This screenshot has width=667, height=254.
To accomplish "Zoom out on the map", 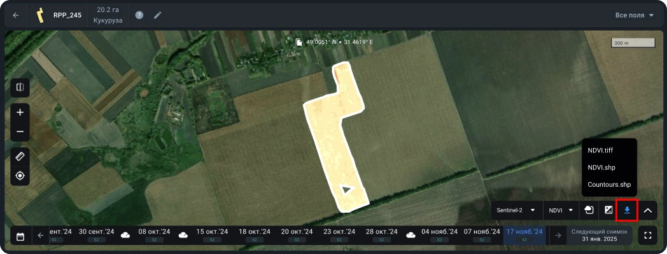I will point(20,131).
